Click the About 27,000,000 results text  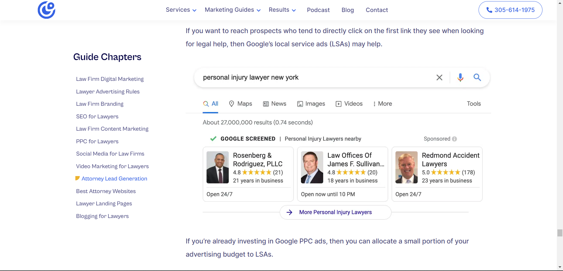coord(258,122)
